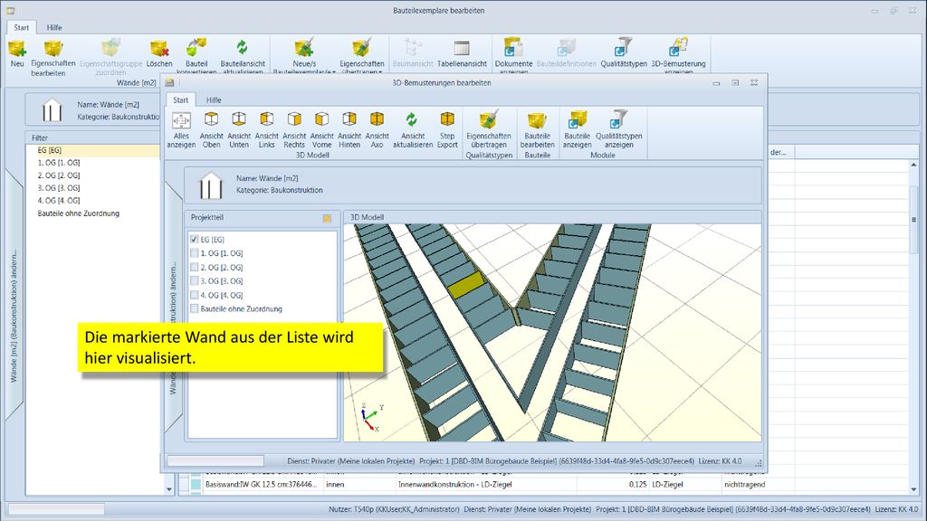Open Eigenschaften übertragen in main ribbon
The width and height of the screenshot is (927, 521).
pos(362,55)
